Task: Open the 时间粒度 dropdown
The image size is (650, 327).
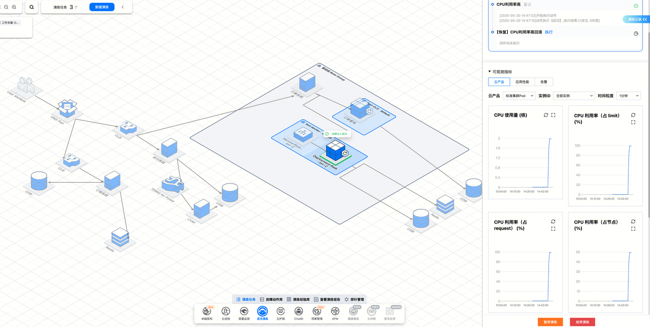Action: point(628,96)
